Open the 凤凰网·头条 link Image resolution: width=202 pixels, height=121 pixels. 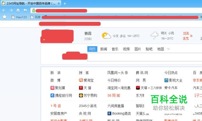118,73
